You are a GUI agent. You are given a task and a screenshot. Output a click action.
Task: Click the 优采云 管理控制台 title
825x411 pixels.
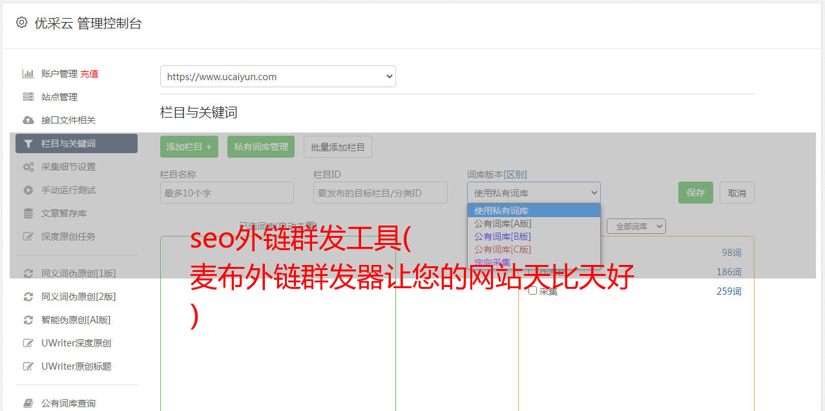pyautogui.click(x=88, y=23)
